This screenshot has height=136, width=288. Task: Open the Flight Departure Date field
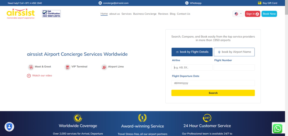pos(213,83)
